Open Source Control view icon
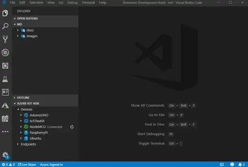Viewport: 248px width, 167px height. pos(5,39)
